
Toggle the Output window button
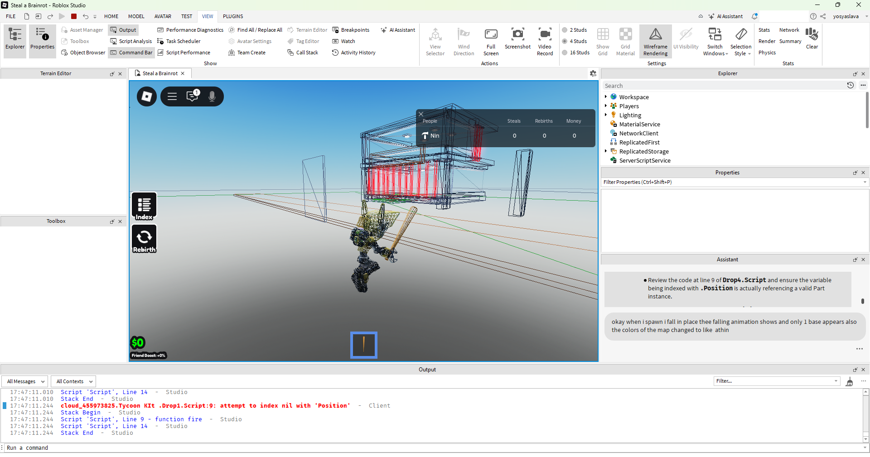click(x=123, y=30)
